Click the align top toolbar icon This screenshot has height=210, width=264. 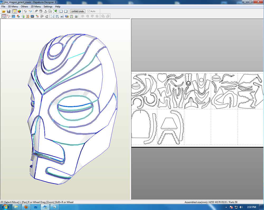(x=92, y=16)
